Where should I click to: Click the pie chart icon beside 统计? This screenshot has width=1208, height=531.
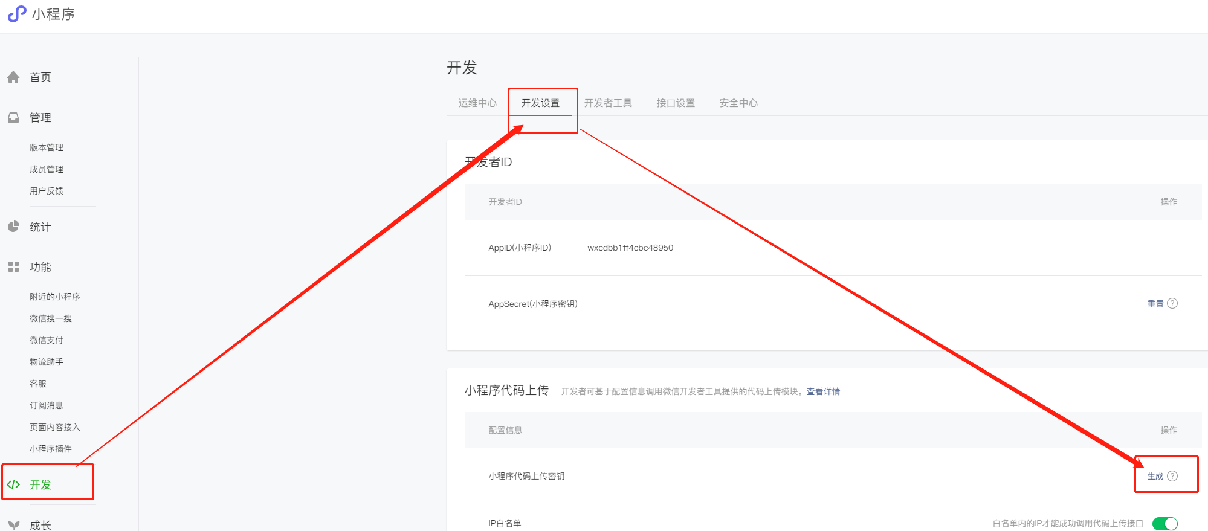(13, 227)
